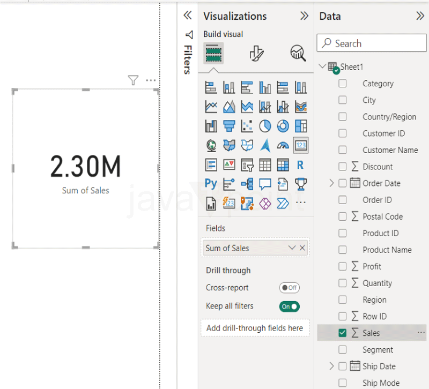Select the Gauge visual
Screen dimensions: 429x389
283,145
